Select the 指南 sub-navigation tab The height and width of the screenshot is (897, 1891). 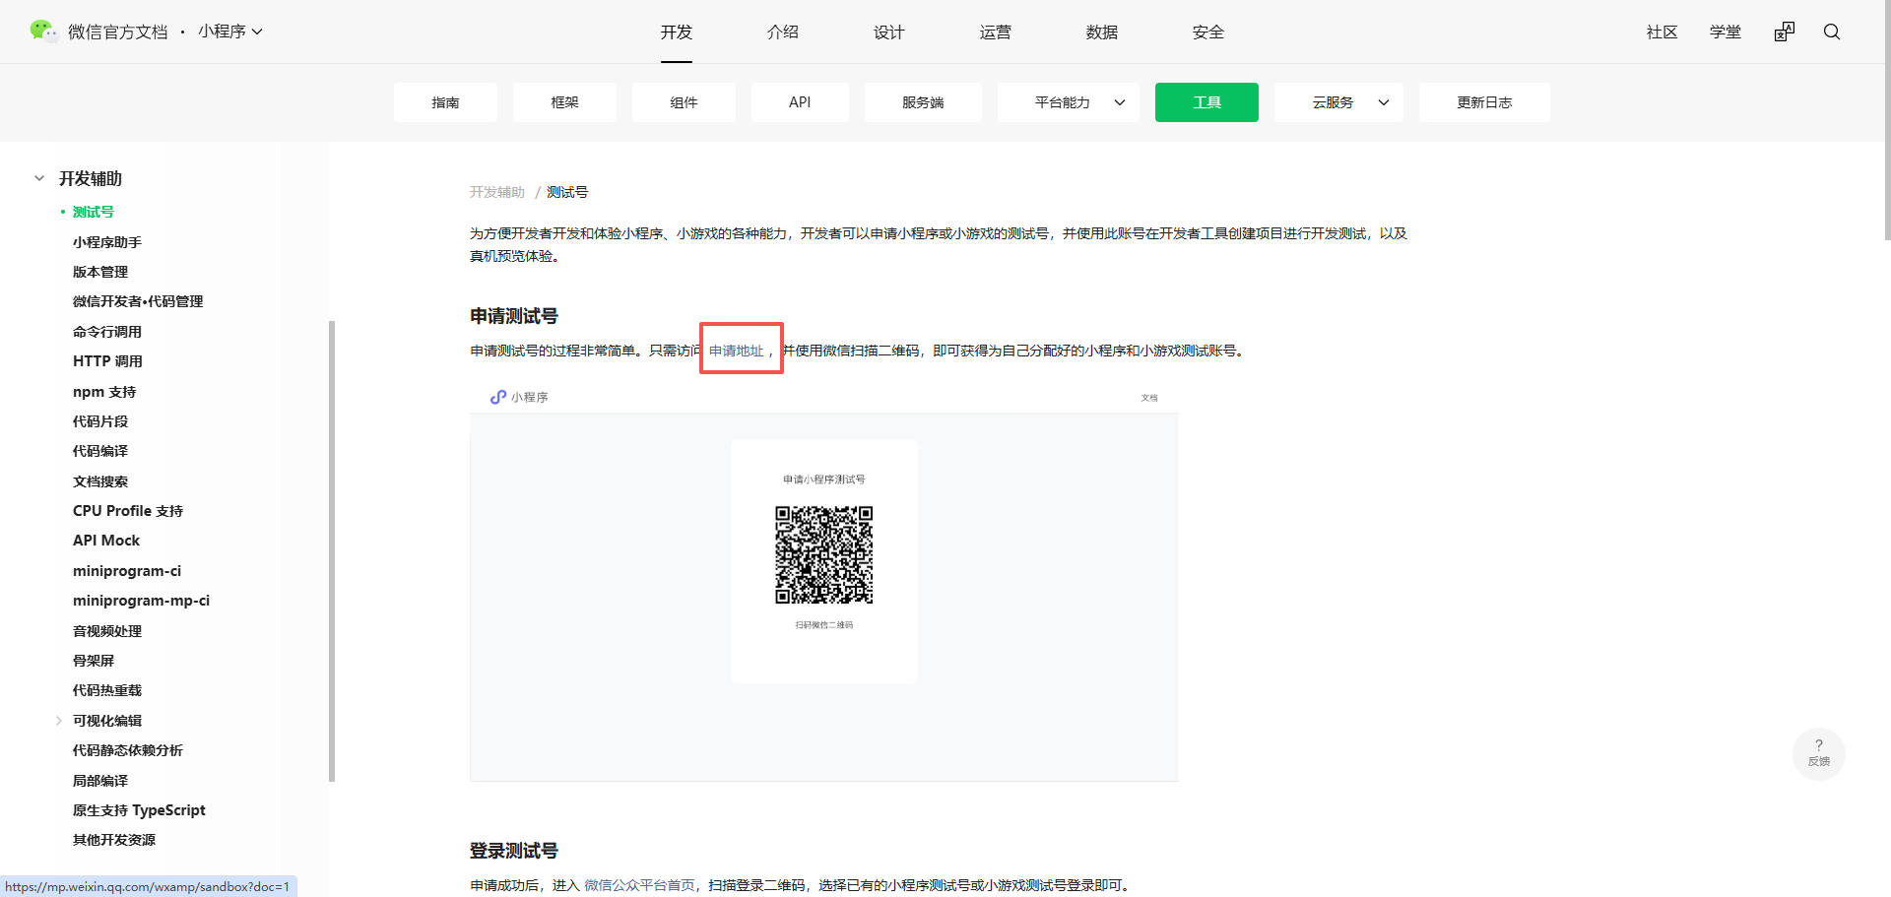(445, 102)
